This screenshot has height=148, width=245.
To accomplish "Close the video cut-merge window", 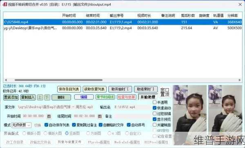I will tap(240, 4).
